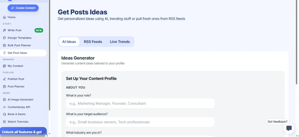299x137 pixels.
Task: Click the Watch Tutorials play icon
Action: click(x=4, y=122)
